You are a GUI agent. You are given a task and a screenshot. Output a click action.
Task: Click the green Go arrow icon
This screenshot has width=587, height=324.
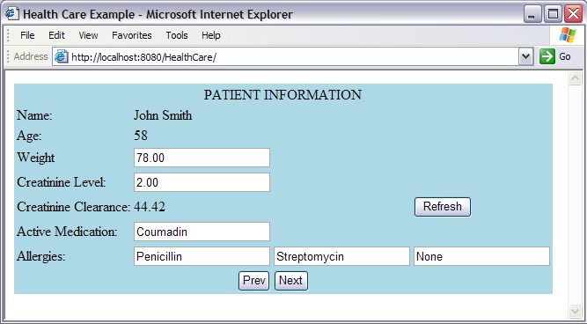547,57
